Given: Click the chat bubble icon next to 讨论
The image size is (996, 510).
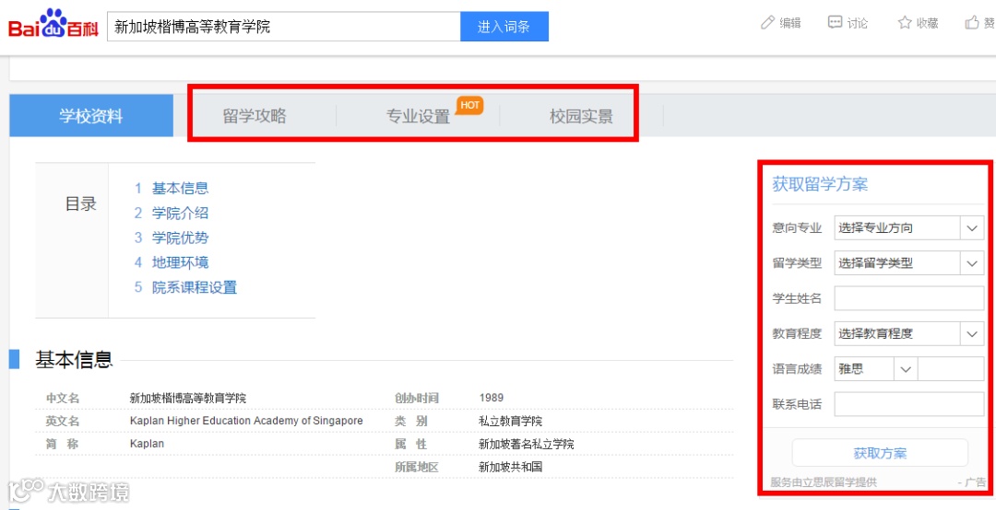Looking at the screenshot, I should pyautogui.click(x=835, y=23).
